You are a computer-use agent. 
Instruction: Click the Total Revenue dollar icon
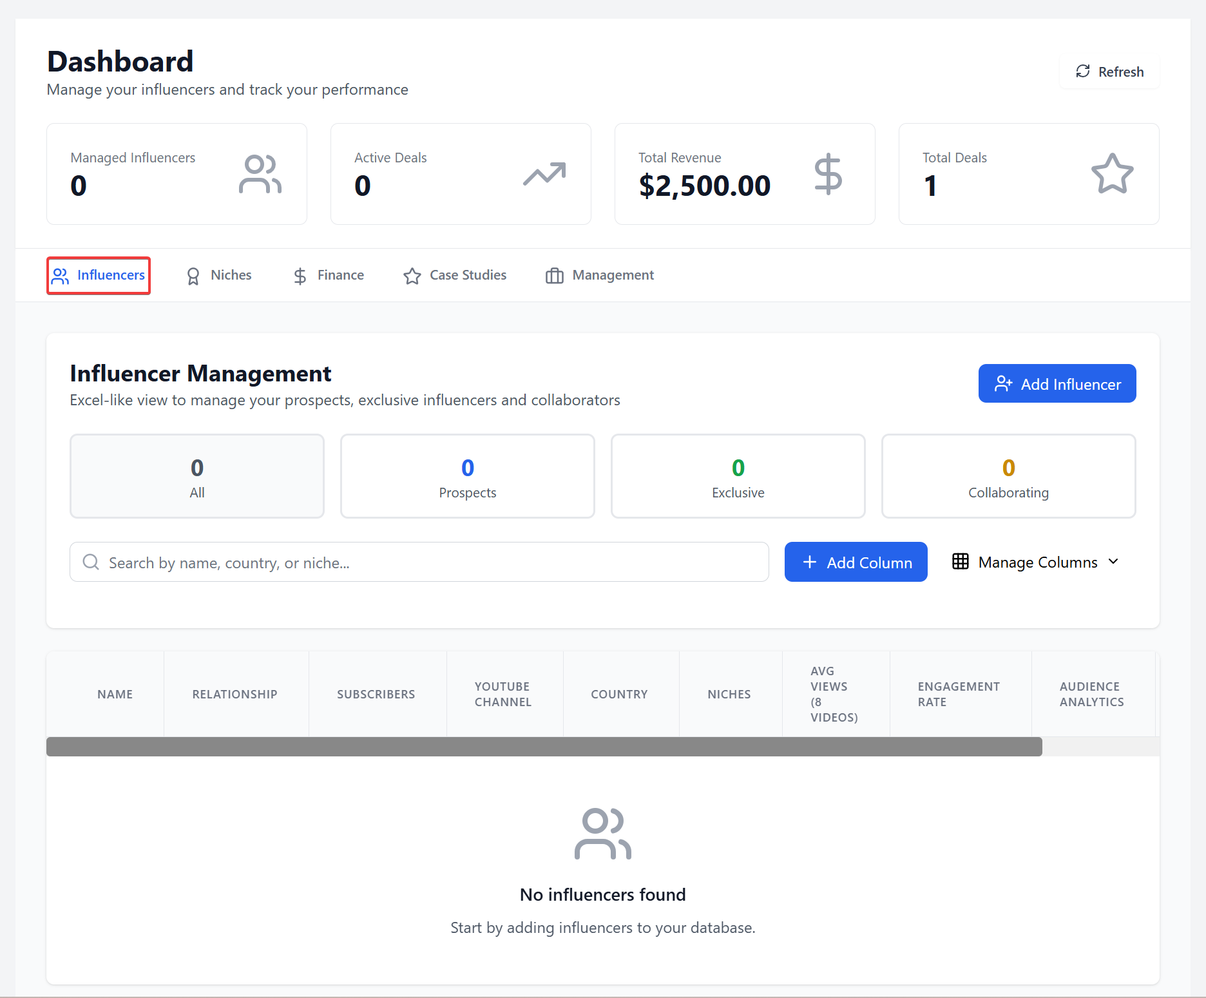pos(828,174)
